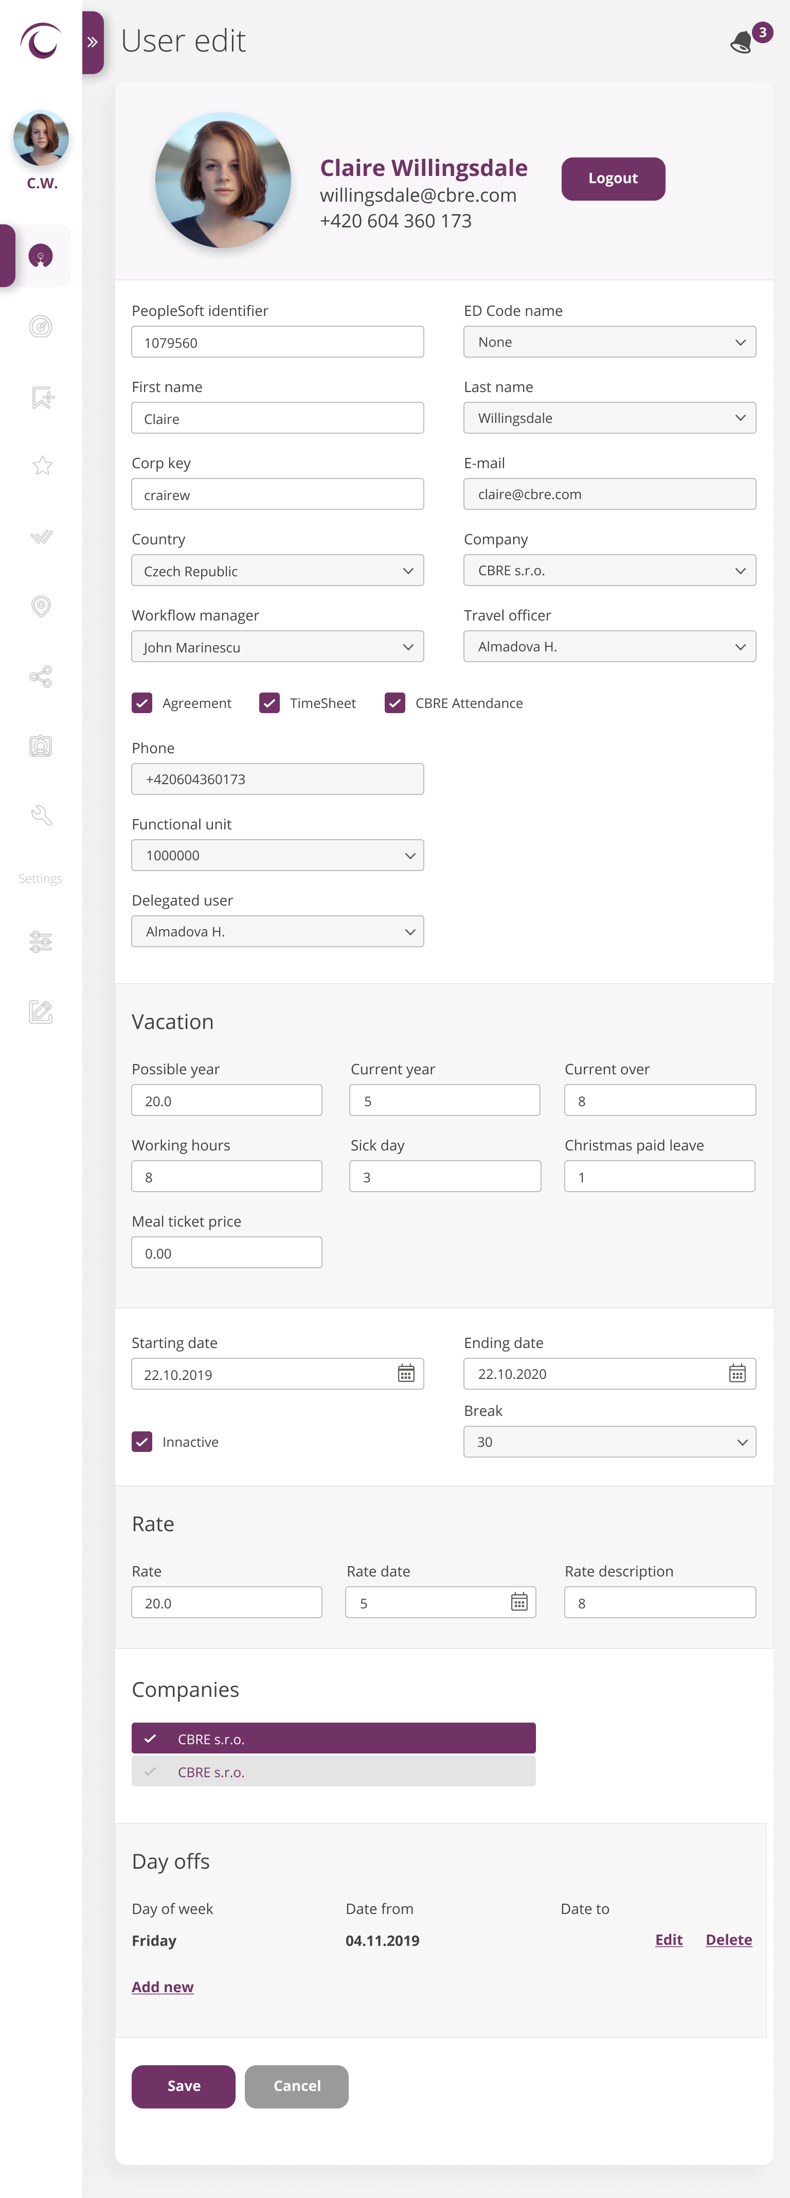Image resolution: width=790 pixels, height=2198 pixels.
Task: Open the Ending date calendar picker
Action: [x=737, y=1374]
